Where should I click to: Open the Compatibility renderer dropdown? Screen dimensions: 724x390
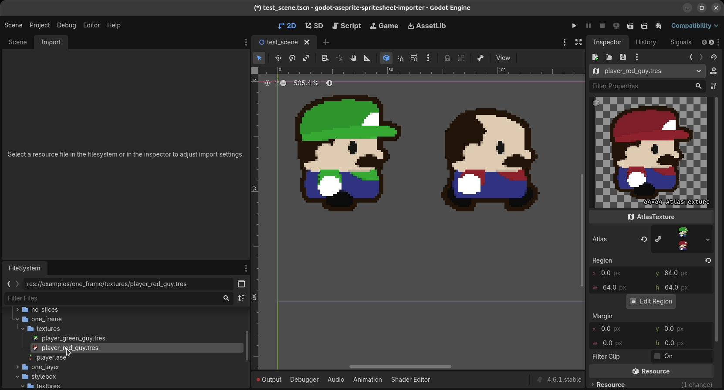(695, 26)
